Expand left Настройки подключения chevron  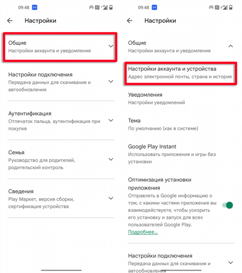point(111,81)
